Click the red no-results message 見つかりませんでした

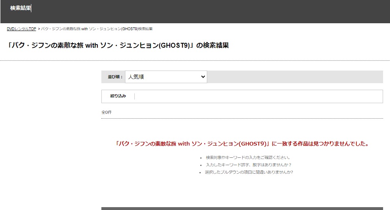242,144
